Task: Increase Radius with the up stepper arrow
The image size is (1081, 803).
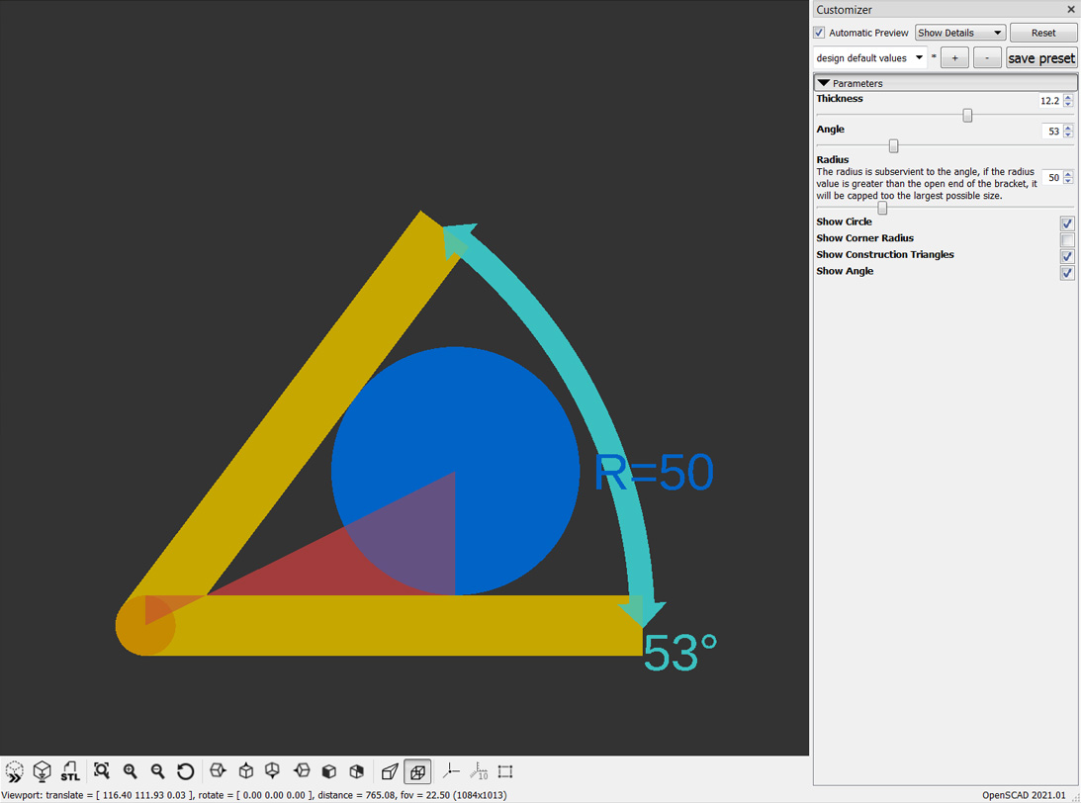Action: coord(1068,174)
